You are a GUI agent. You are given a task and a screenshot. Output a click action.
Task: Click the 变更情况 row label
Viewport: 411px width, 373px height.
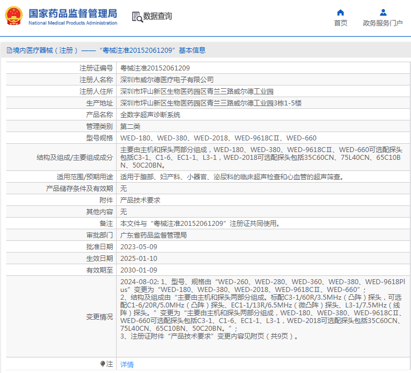99,317
